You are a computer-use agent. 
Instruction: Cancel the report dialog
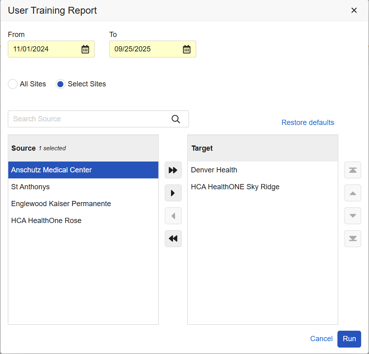(x=321, y=339)
